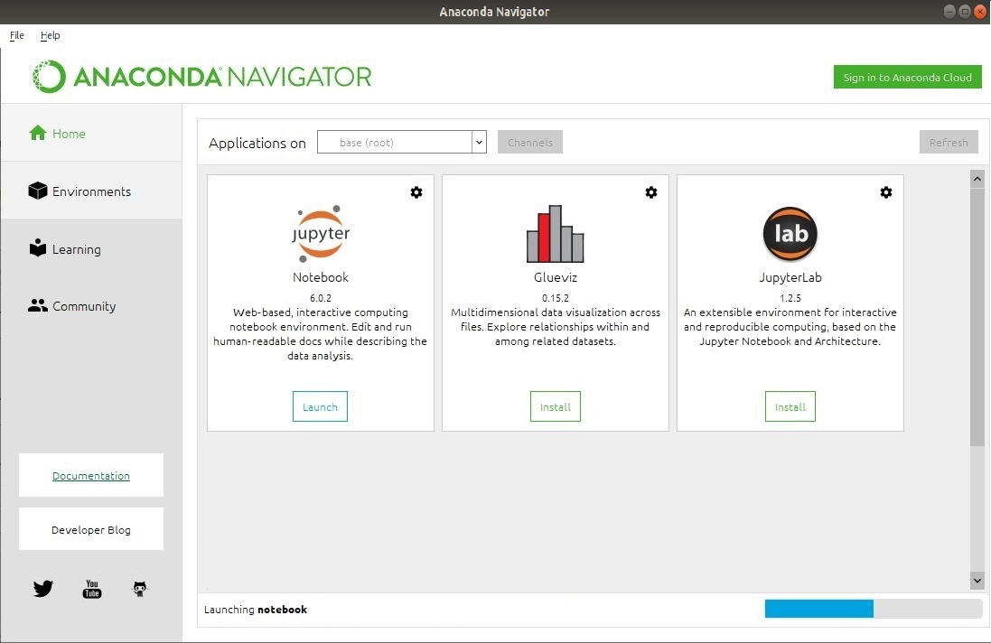
Task: Click the Community people icon
Action: (x=38, y=306)
